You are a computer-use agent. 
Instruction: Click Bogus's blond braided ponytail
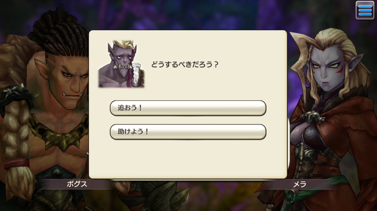(17, 141)
